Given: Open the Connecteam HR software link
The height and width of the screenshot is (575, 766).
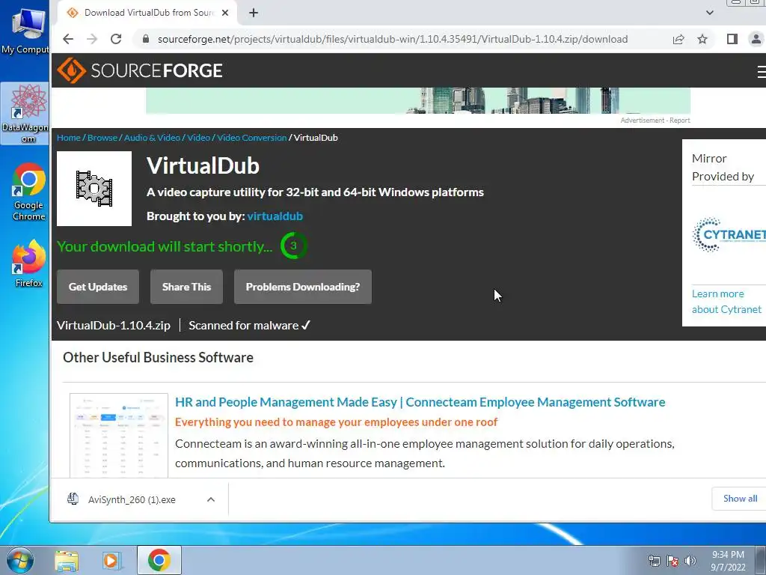Looking at the screenshot, I should 420,402.
